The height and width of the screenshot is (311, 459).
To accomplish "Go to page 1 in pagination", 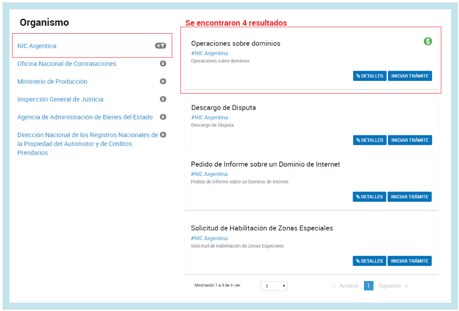I will (x=369, y=286).
